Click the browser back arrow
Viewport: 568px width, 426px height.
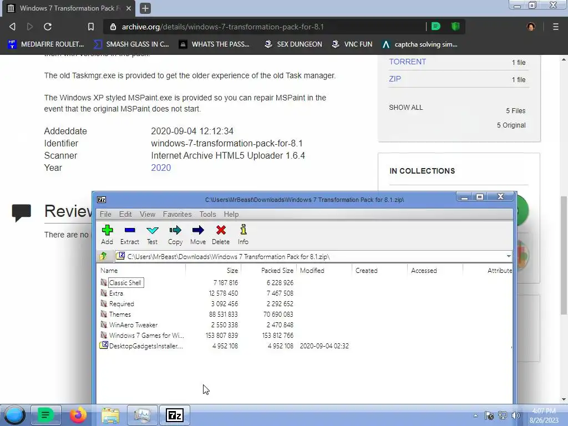[12, 27]
